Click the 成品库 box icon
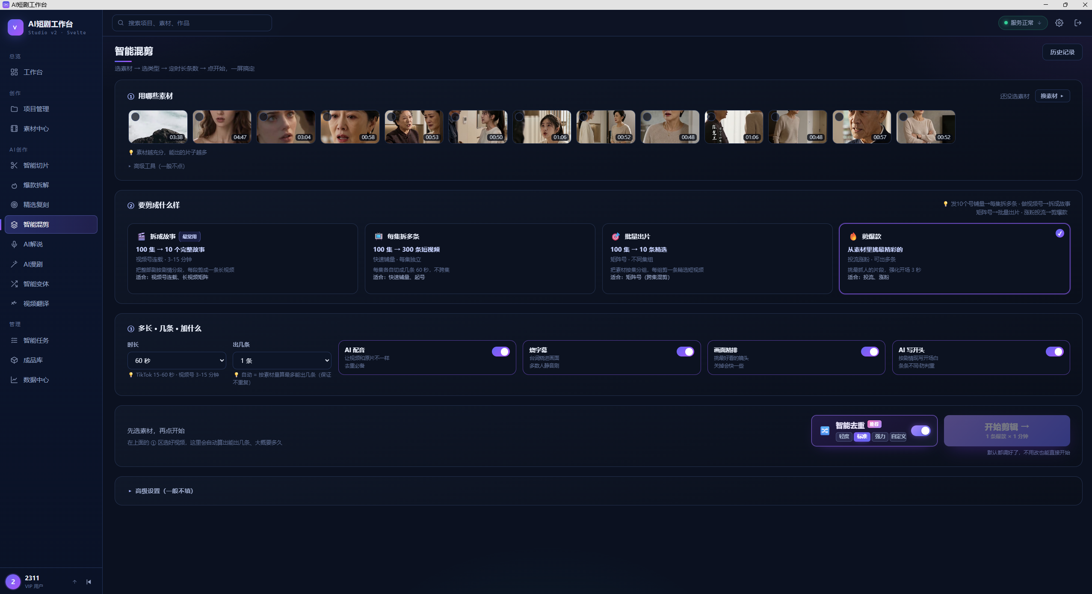 point(14,360)
